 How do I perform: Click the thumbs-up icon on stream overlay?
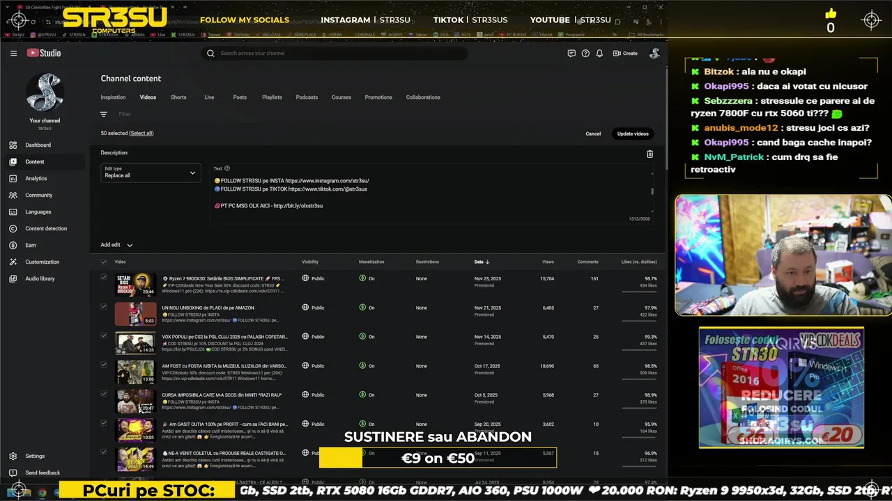831,14
